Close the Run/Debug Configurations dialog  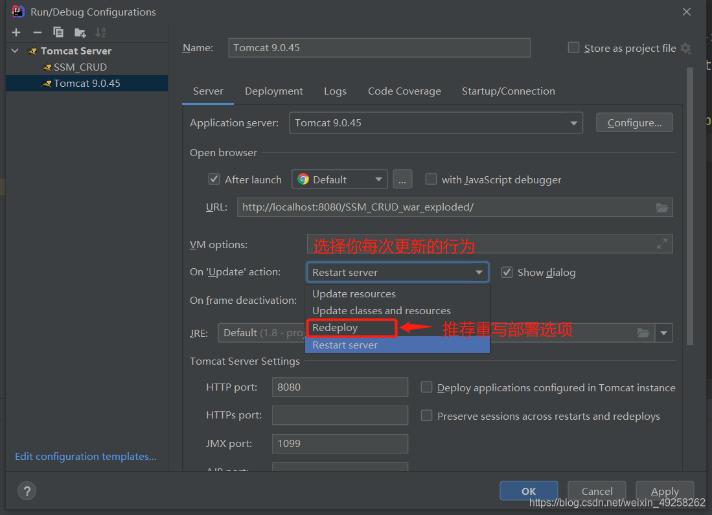coord(687,12)
